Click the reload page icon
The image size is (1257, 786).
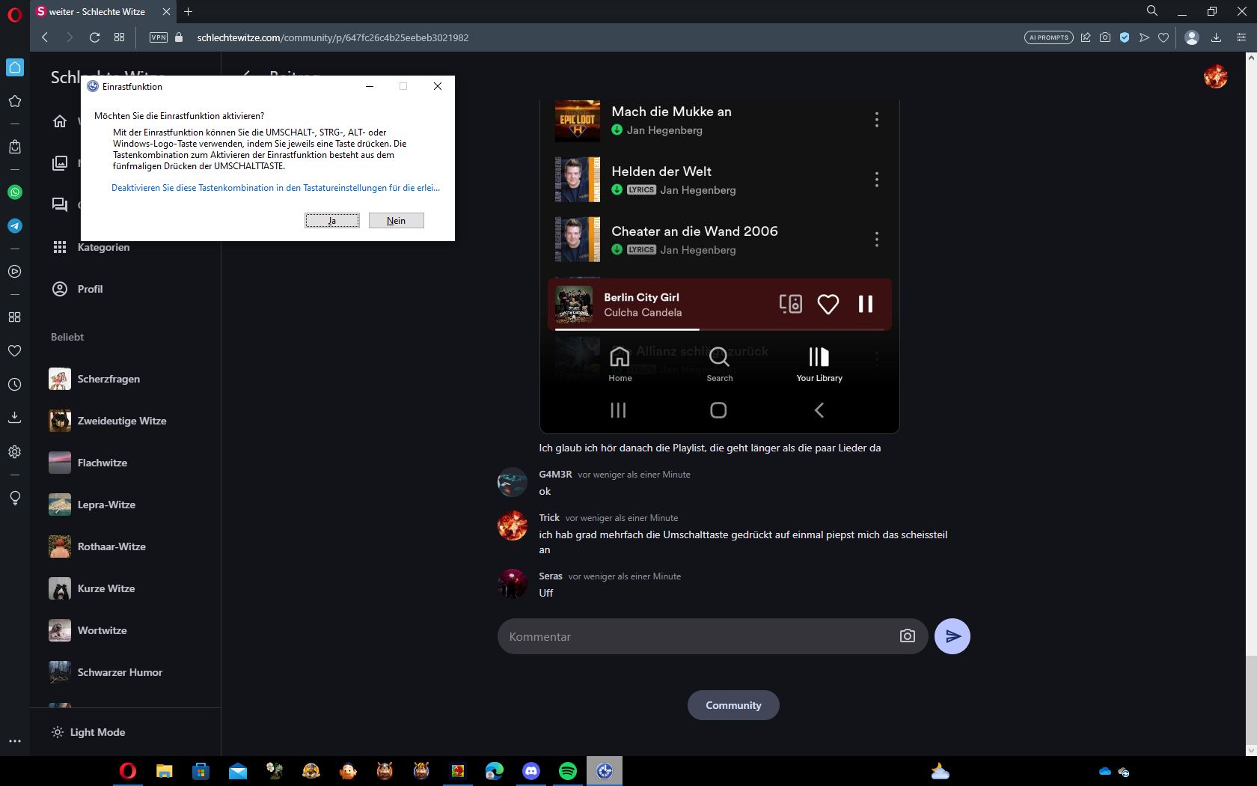point(94,37)
